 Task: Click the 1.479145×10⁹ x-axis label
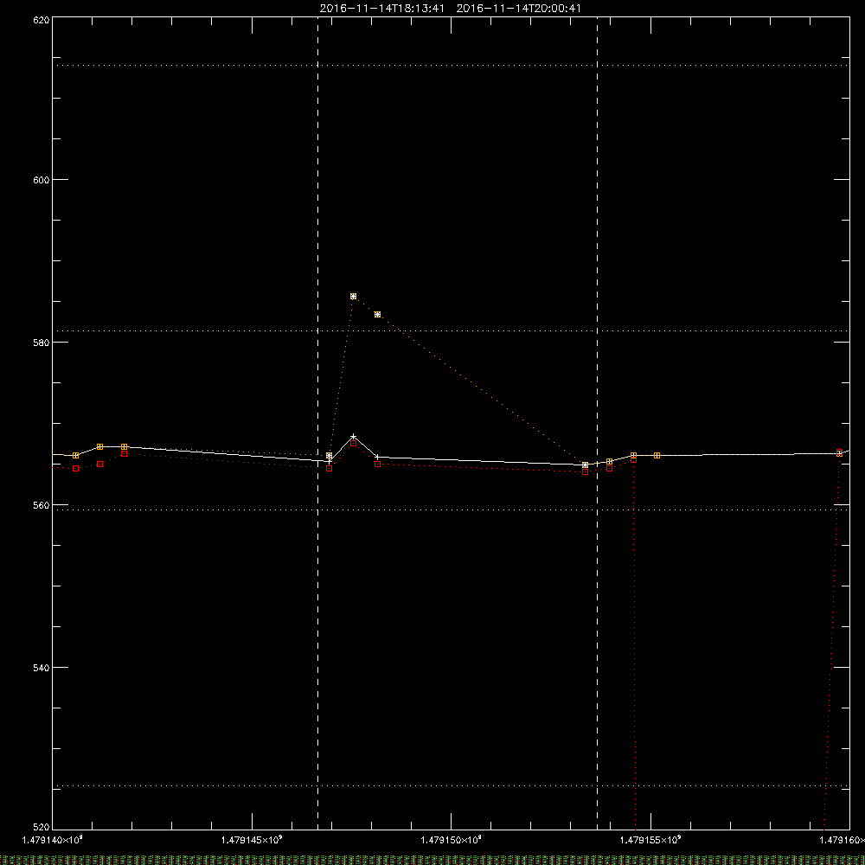click(252, 840)
